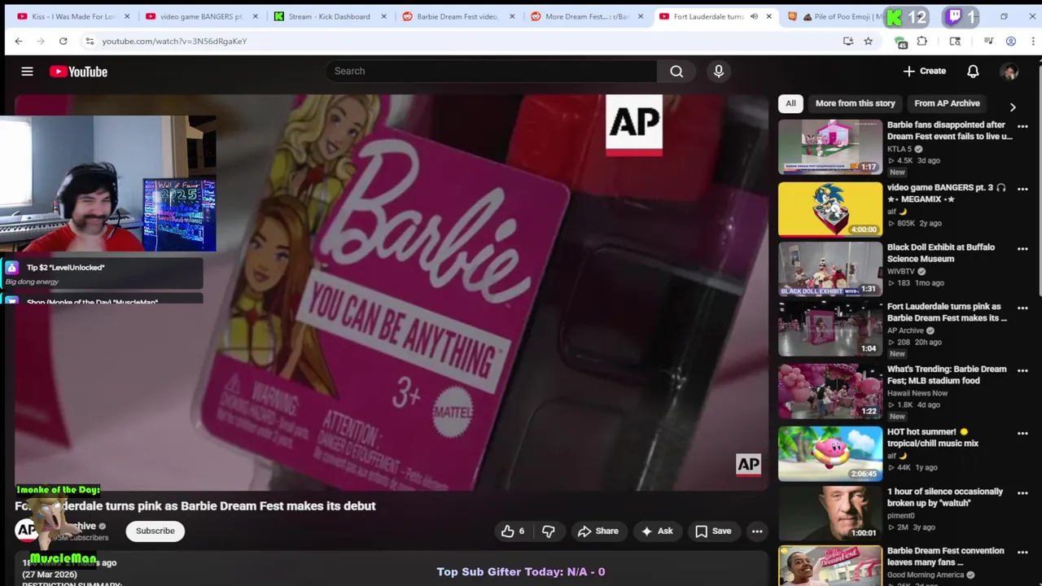The width and height of the screenshot is (1042, 586).
Task: Open options for Black Doll Exhibit video
Action: coord(1022,248)
